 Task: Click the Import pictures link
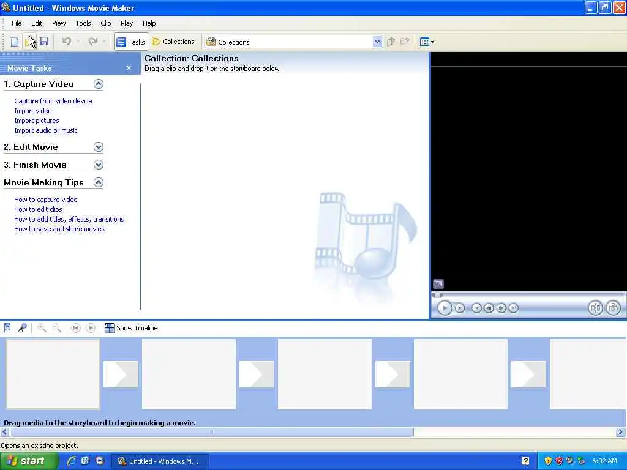click(x=36, y=121)
